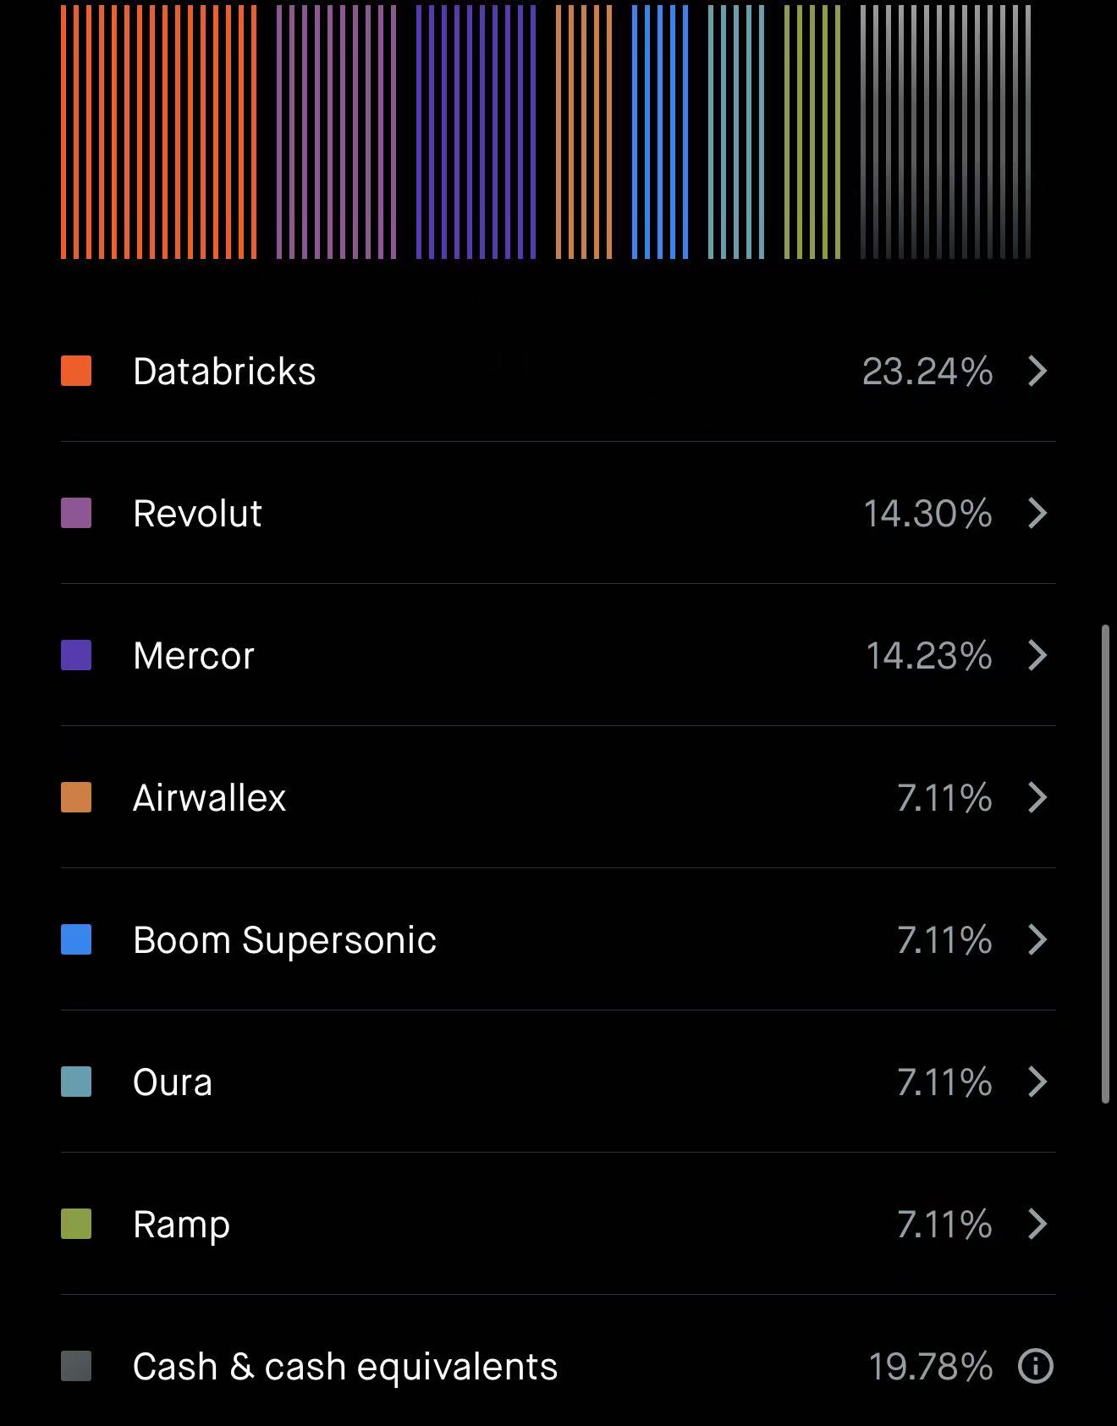
Task: Tap the indigo Mercor color swatch
Action: tap(76, 655)
